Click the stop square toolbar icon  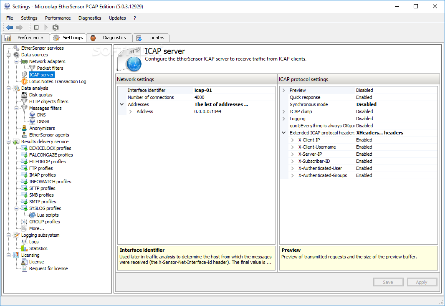click(36, 28)
